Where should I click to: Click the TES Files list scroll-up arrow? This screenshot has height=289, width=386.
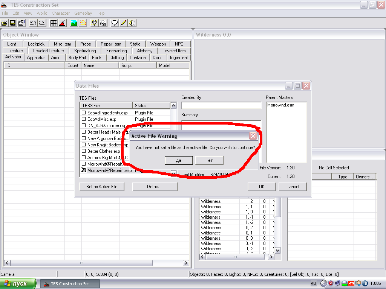(x=173, y=106)
